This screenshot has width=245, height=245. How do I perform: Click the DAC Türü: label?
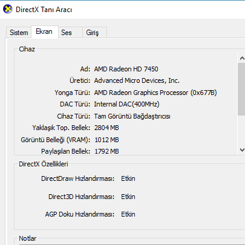click(x=75, y=104)
